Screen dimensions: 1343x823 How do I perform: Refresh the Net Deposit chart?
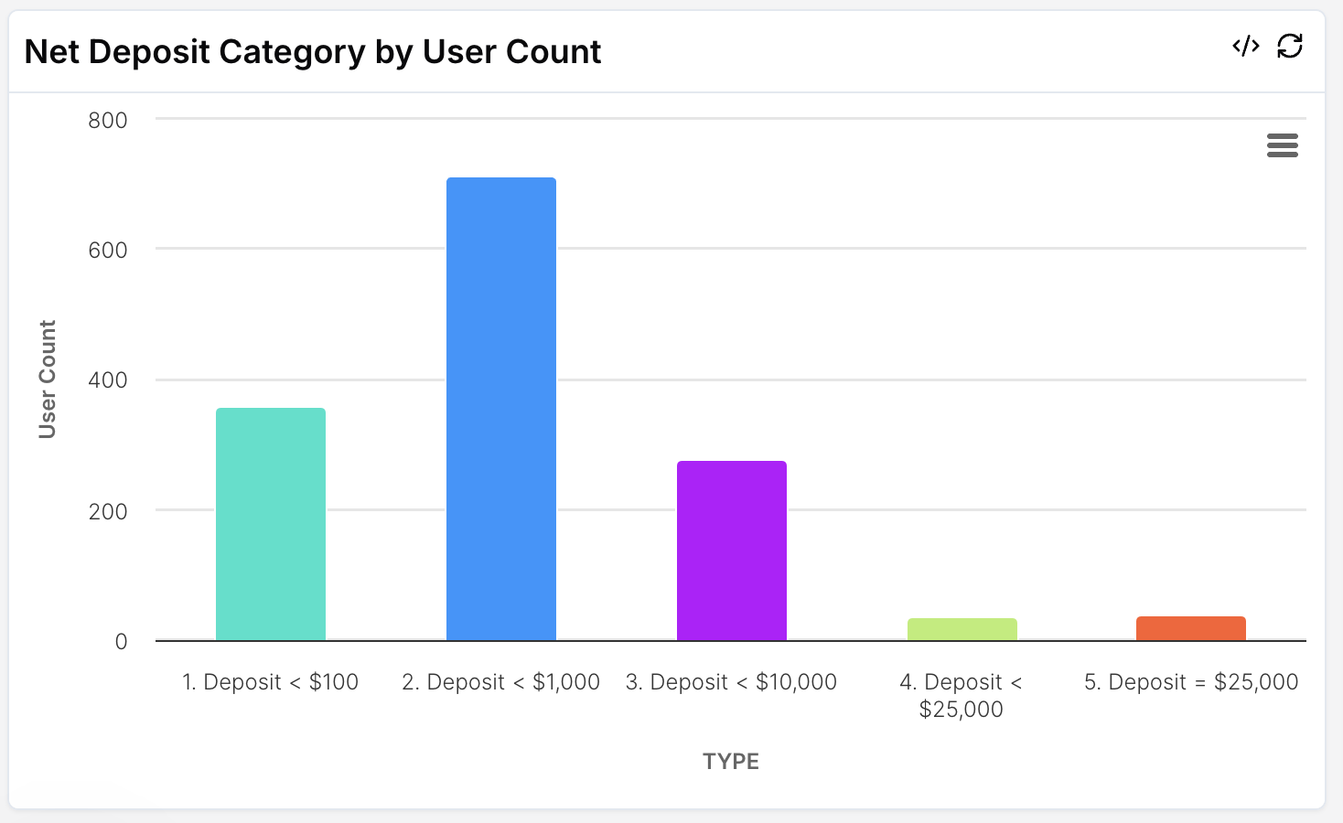click(x=1290, y=46)
